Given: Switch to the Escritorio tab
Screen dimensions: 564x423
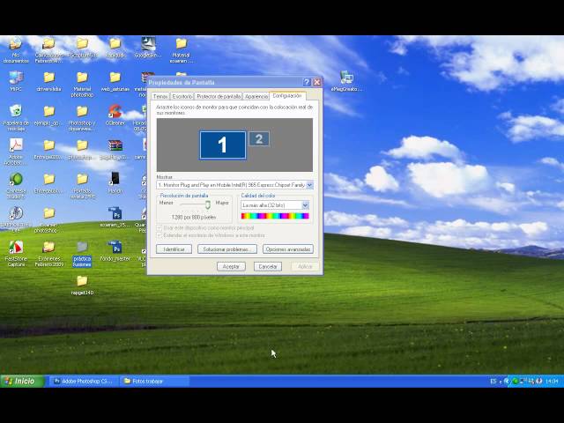Looking at the screenshot, I should click(x=182, y=96).
